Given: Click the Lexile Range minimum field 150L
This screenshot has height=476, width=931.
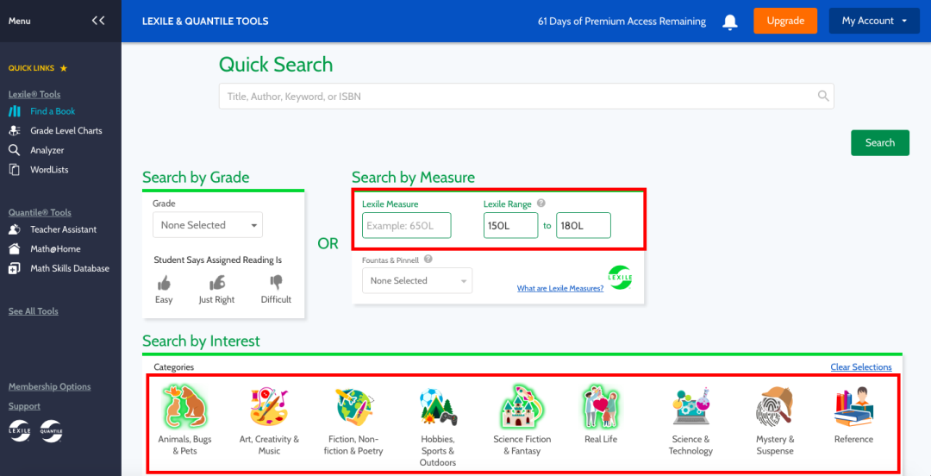Looking at the screenshot, I should [510, 226].
